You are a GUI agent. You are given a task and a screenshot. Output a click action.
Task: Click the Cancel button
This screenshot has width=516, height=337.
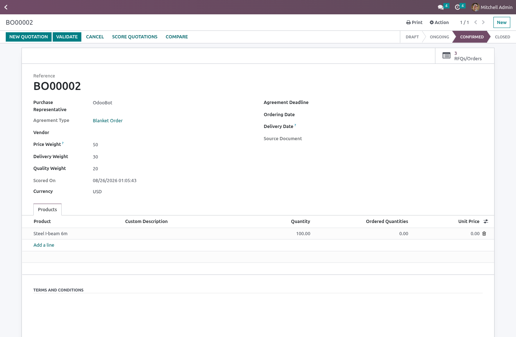(x=95, y=37)
